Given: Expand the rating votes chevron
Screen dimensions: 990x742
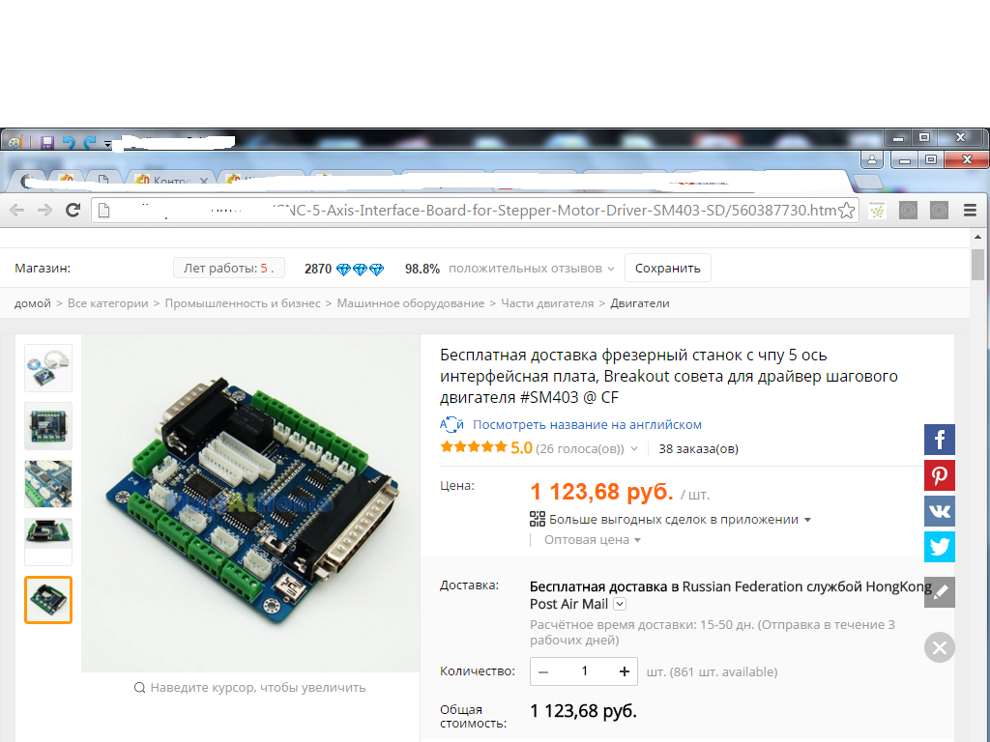Looking at the screenshot, I should click(634, 448).
